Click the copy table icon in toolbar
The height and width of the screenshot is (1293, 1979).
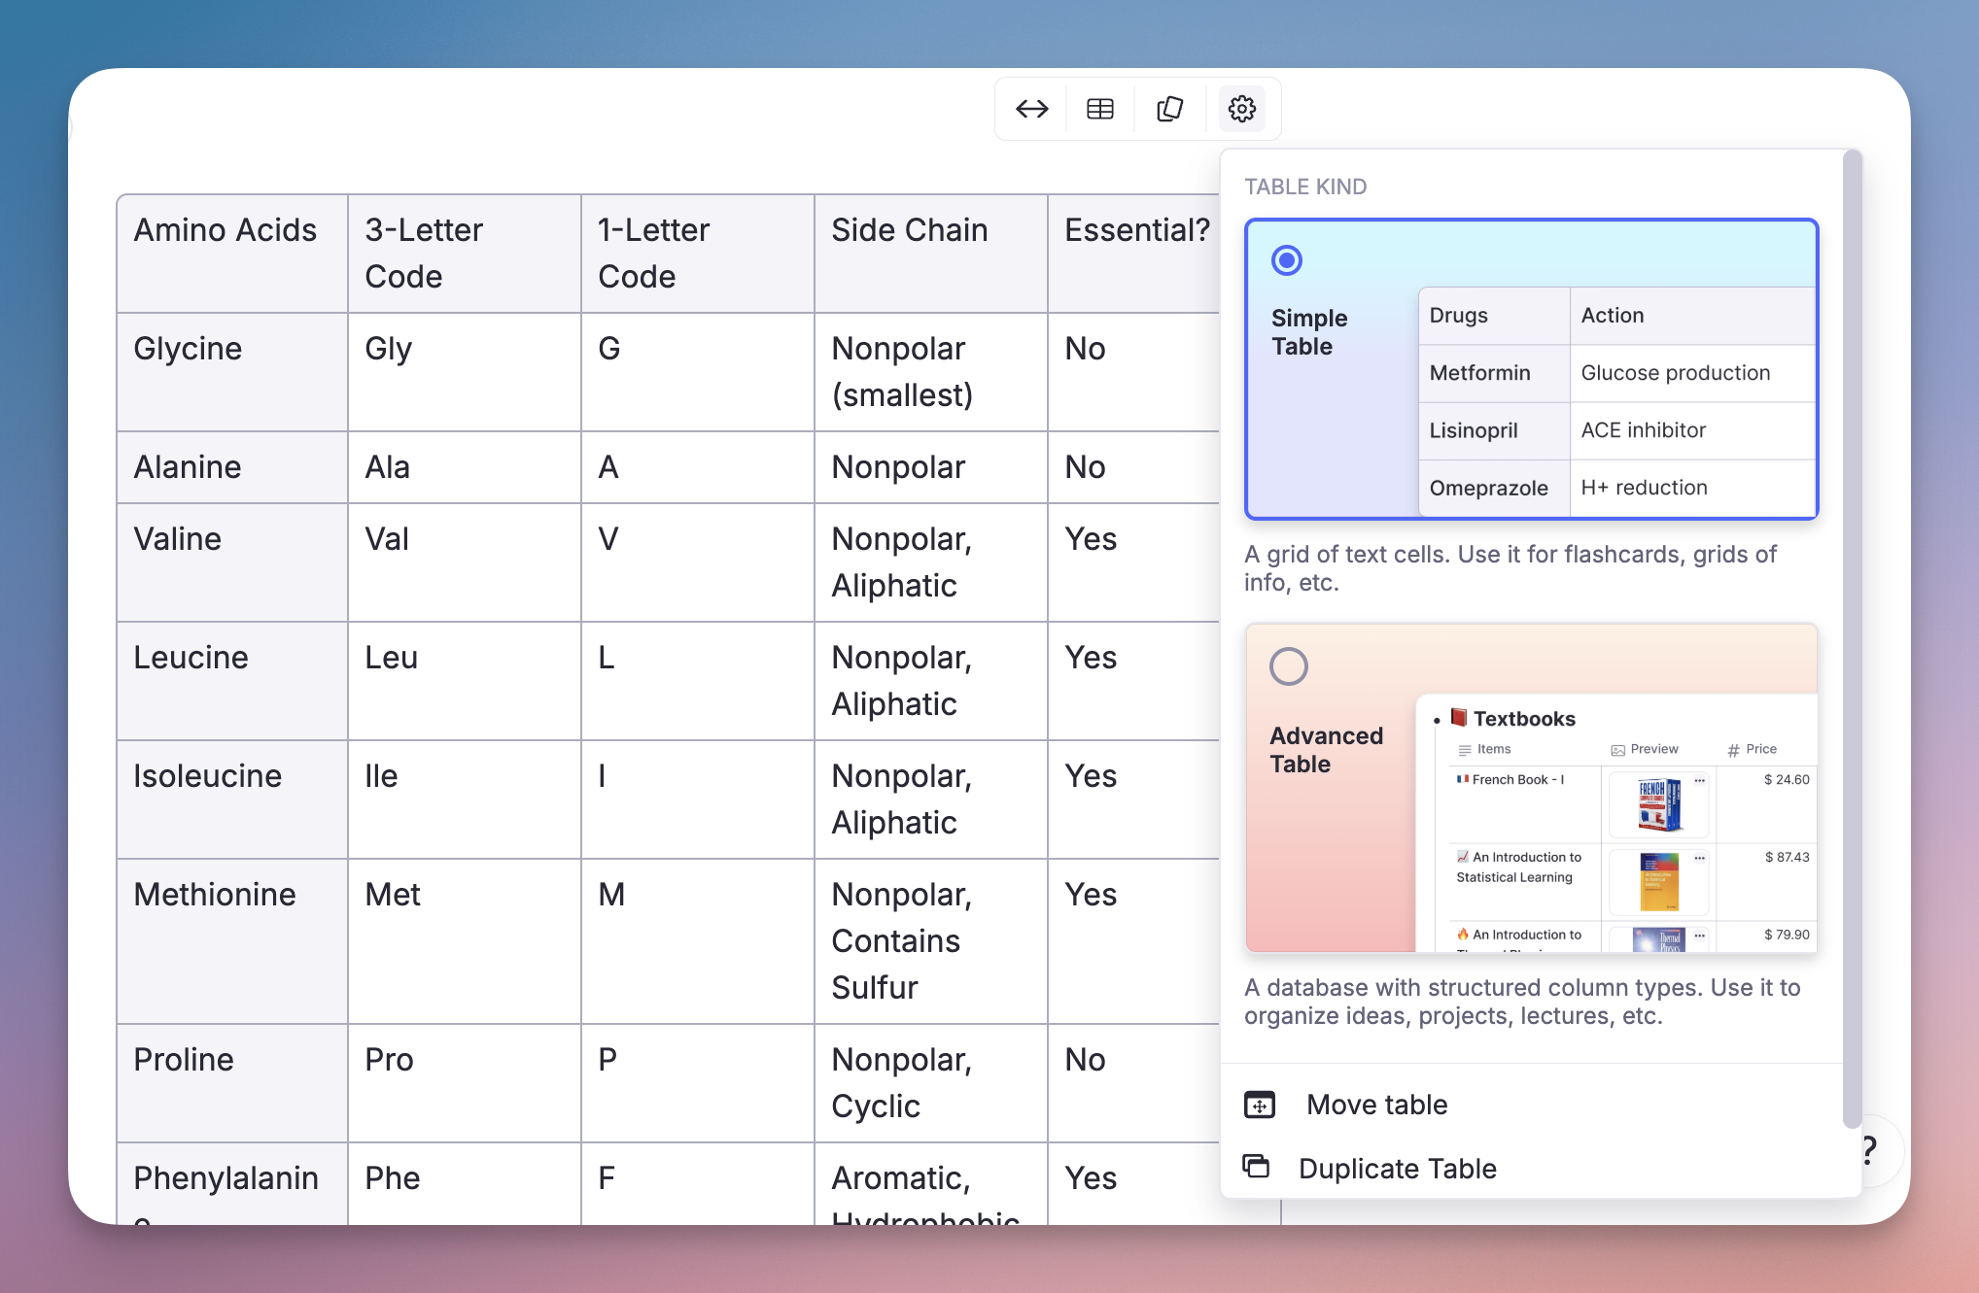click(1170, 109)
